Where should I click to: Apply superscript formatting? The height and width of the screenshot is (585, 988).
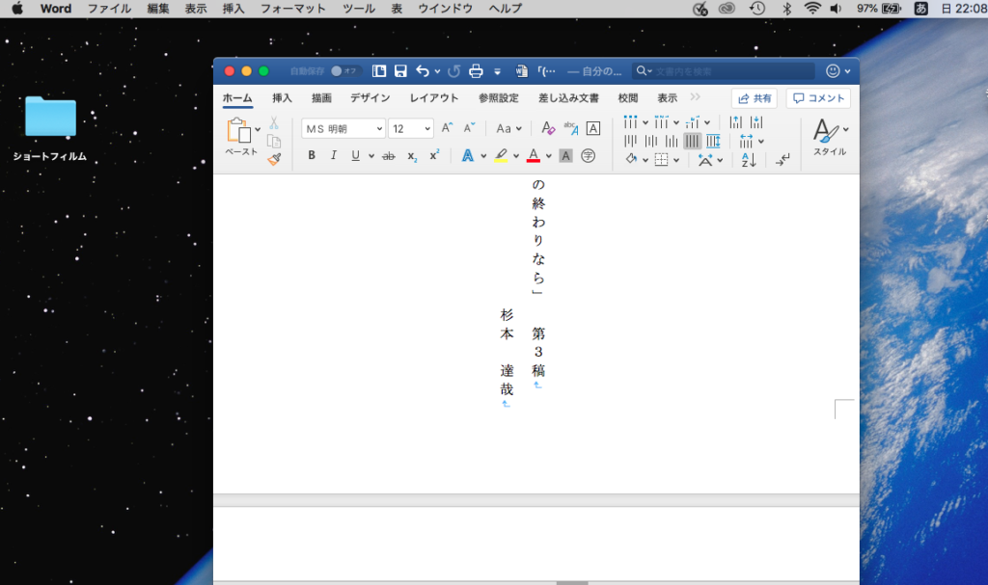coord(434,155)
